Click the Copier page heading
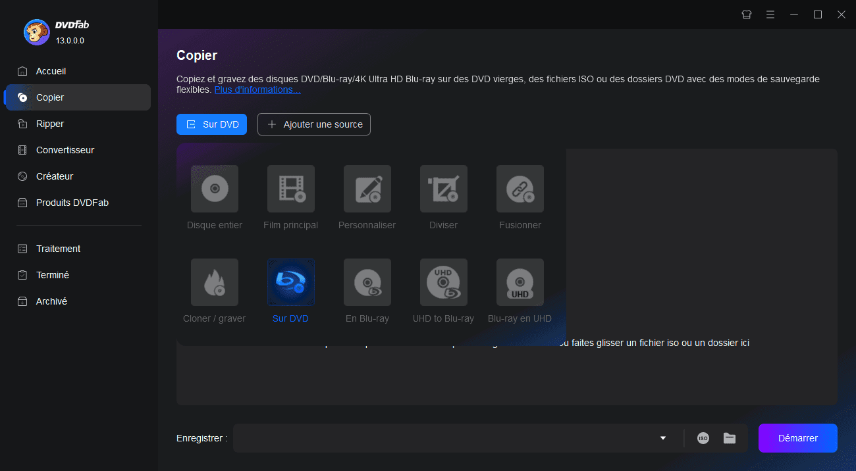The height and width of the screenshot is (471, 856). (197, 55)
